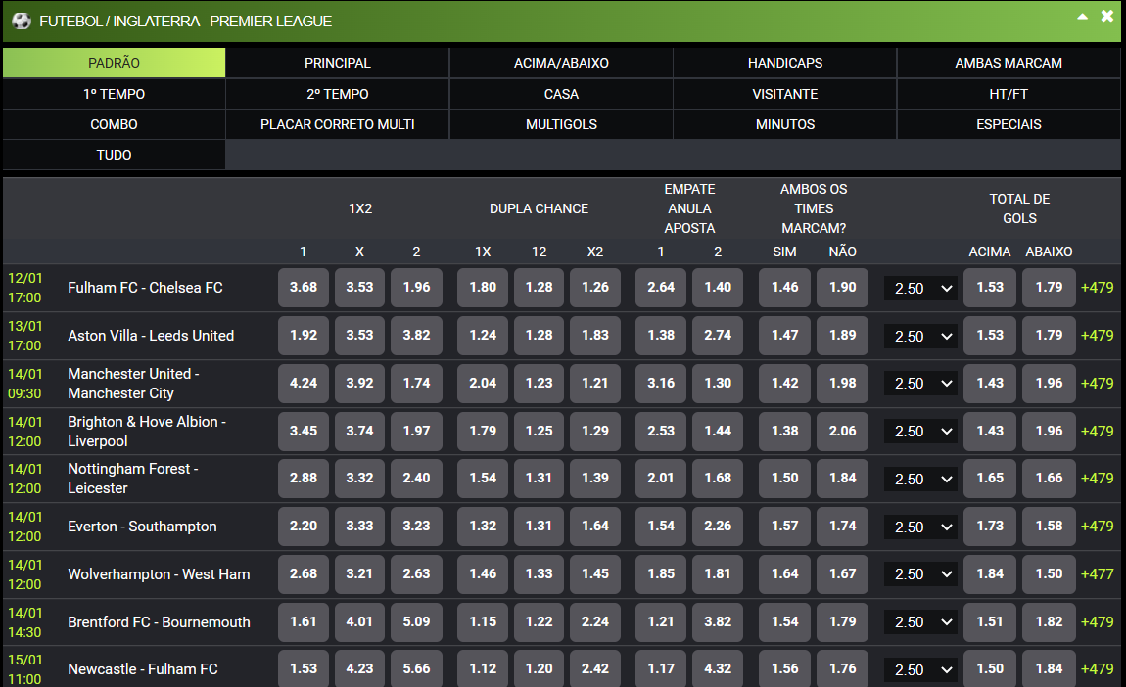
Task: Open the Brighton & Hove Albion - Liverpool match
Action: pos(147,432)
